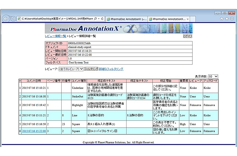237x156 pixels.
Task: Click the 修正後テキスト column header
Action: pos(139,81)
